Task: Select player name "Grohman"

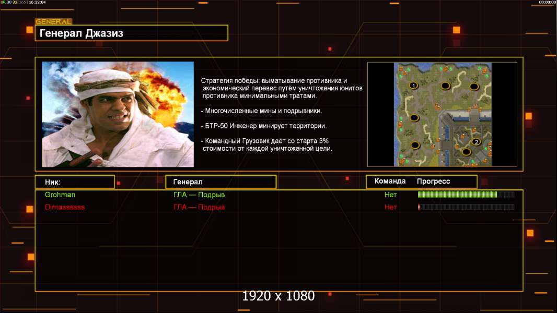Action: coord(60,195)
